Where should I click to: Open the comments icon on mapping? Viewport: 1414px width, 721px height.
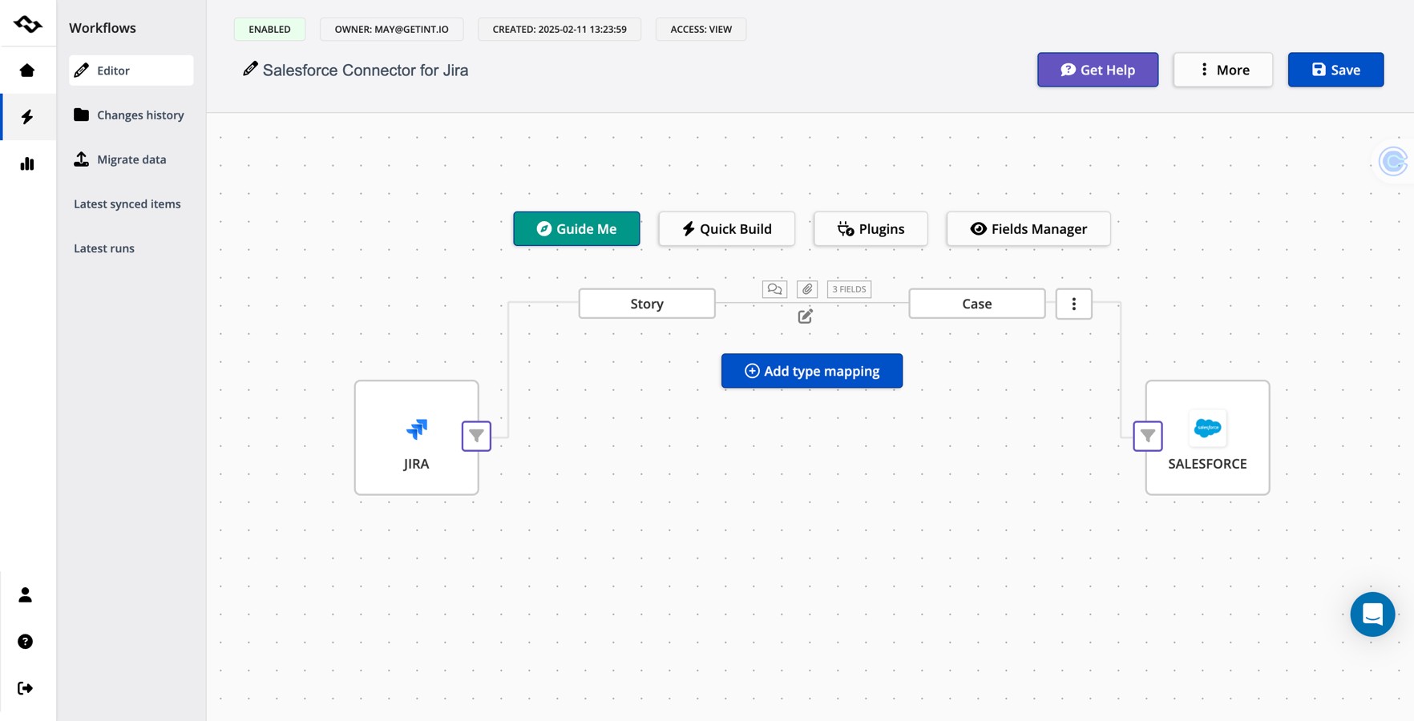[x=774, y=289]
